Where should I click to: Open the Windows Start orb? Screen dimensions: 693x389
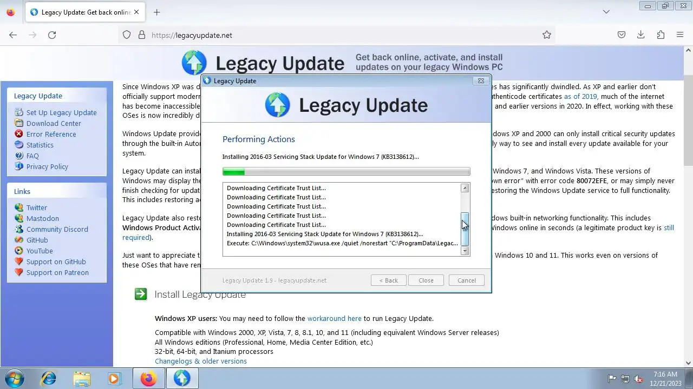pos(15,378)
